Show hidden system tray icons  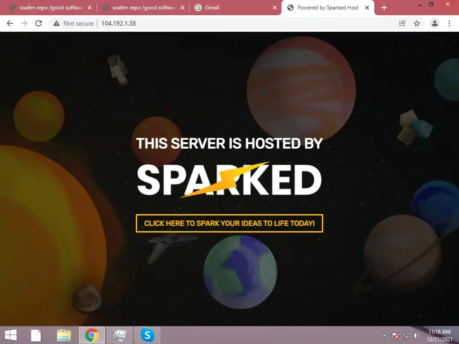coord(384,335)
